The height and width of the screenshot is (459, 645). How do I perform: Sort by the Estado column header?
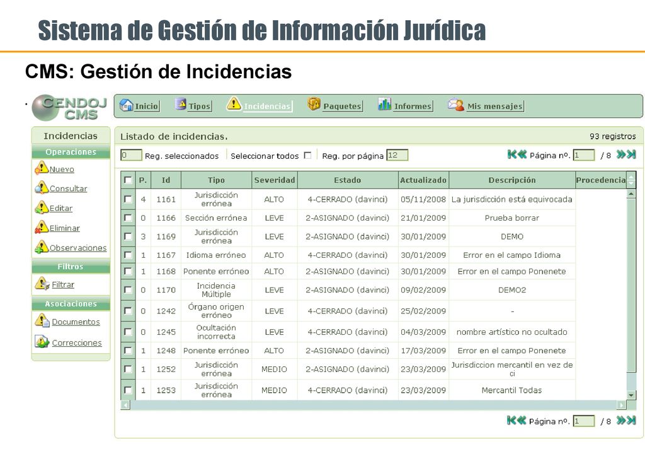click(348, 180)
